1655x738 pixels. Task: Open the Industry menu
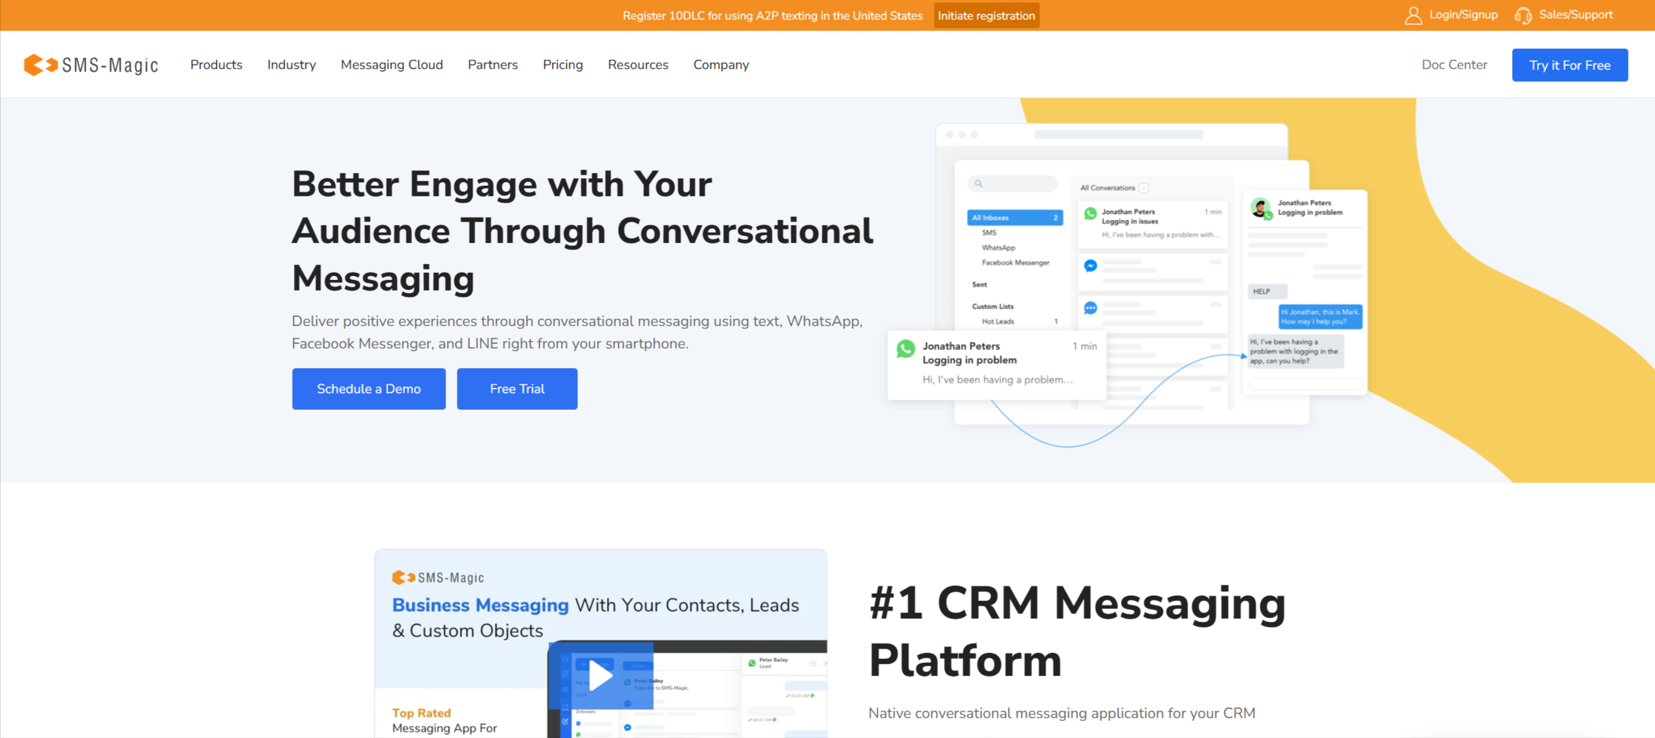(x=291, y=65)
